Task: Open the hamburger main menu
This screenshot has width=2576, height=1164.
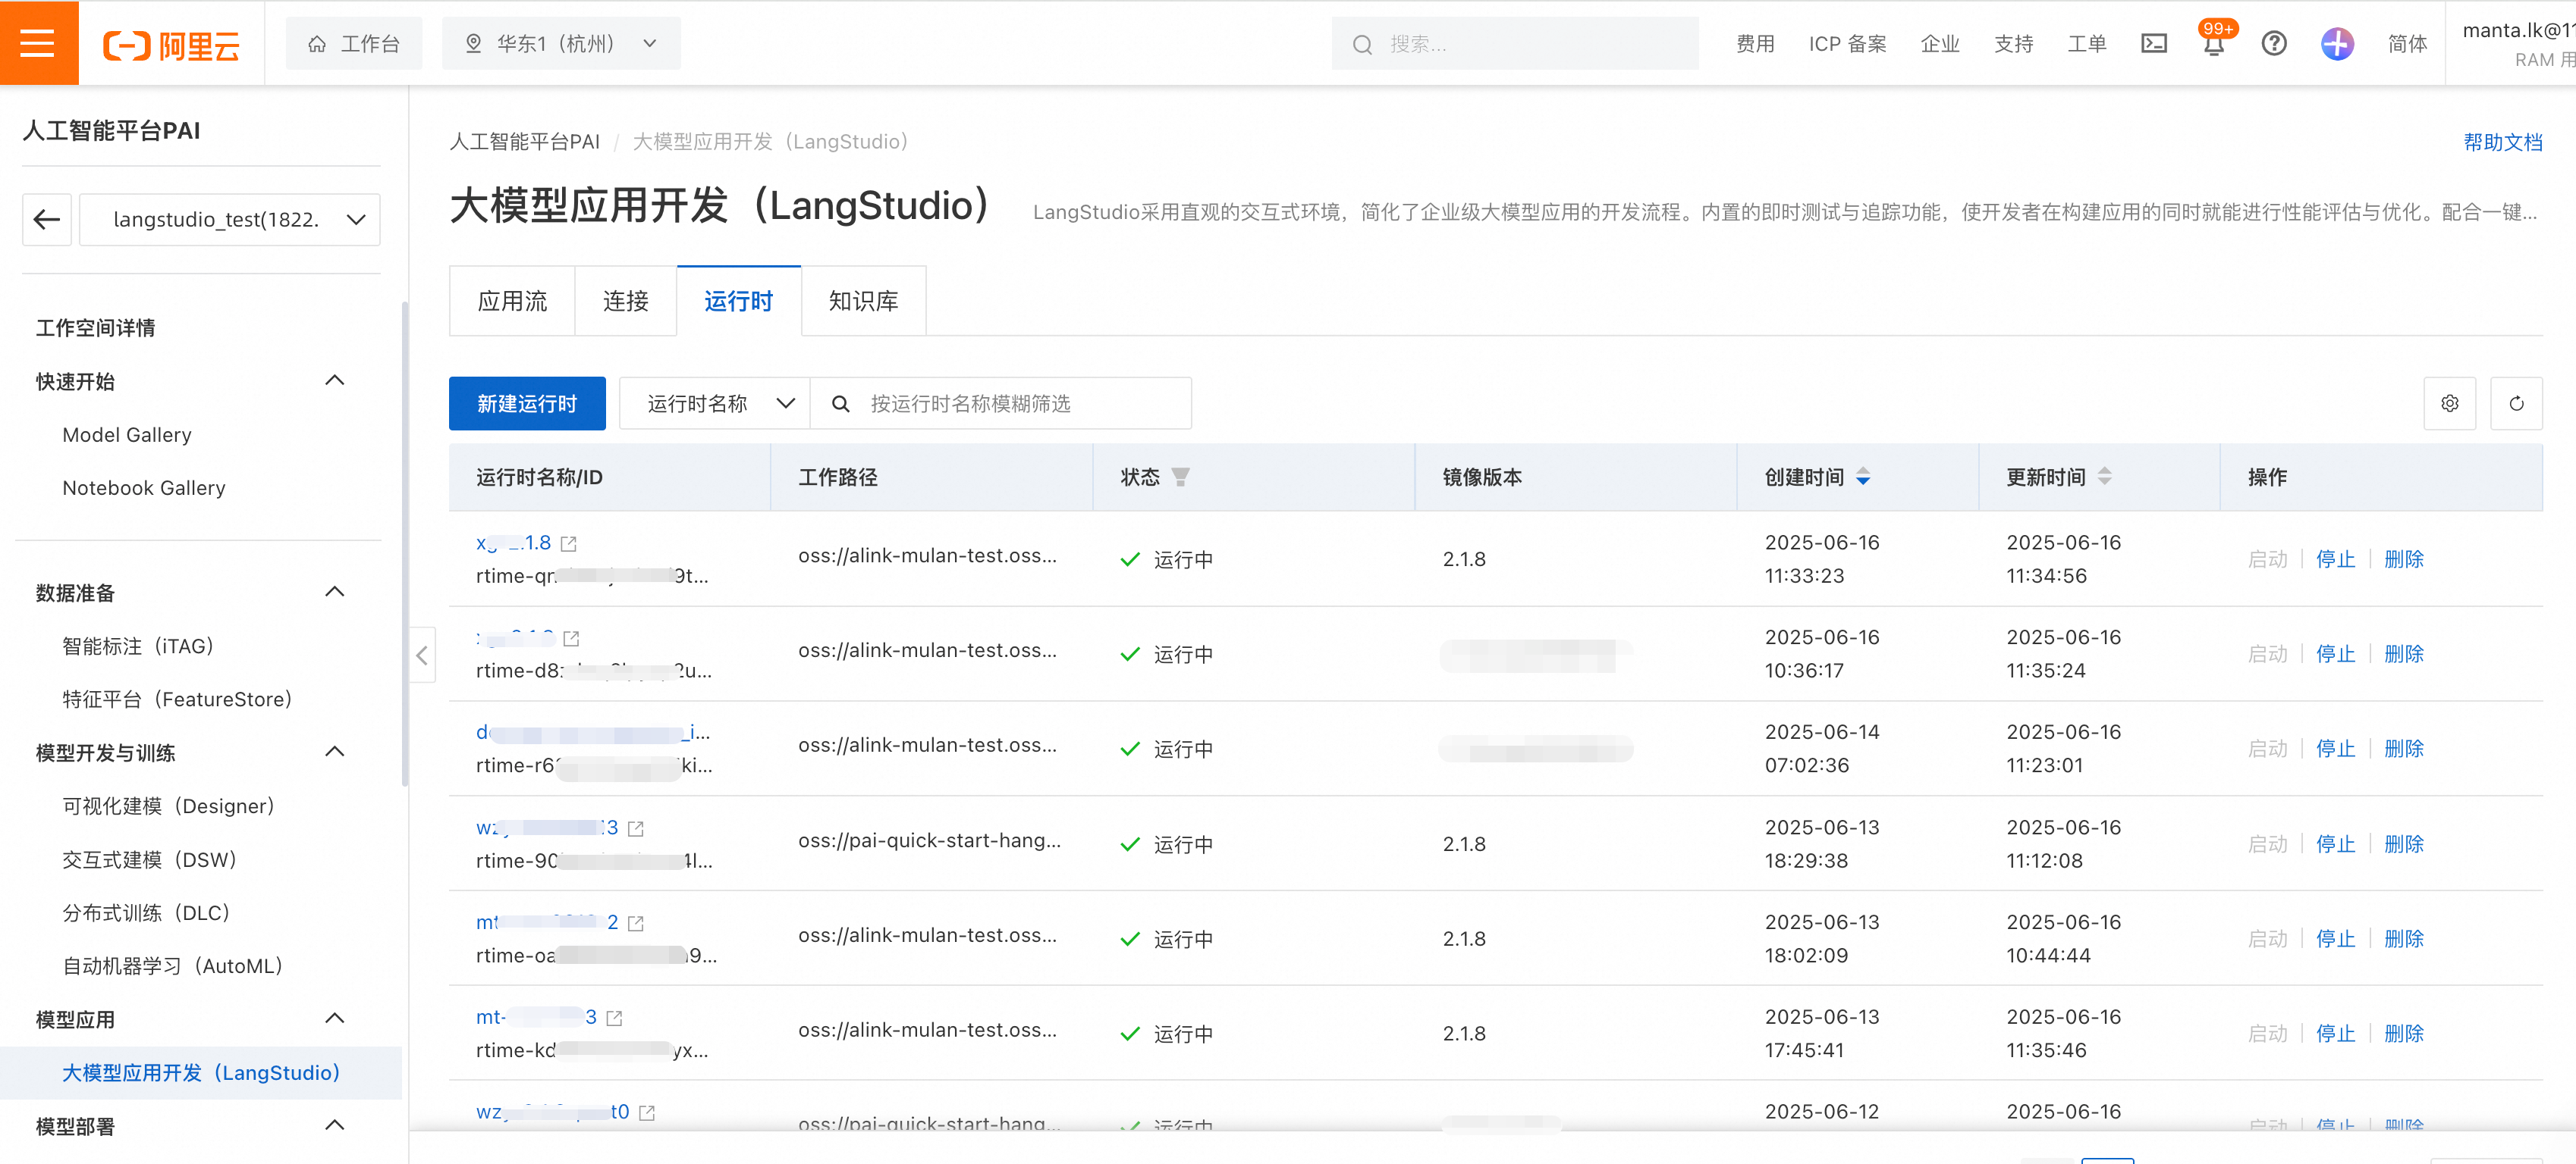Action: pos(38,43)
